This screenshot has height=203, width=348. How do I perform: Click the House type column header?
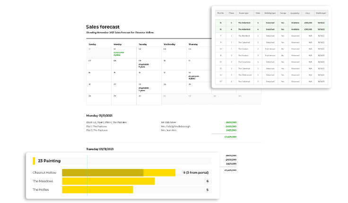pyautogui.click(x=244, y=13)
